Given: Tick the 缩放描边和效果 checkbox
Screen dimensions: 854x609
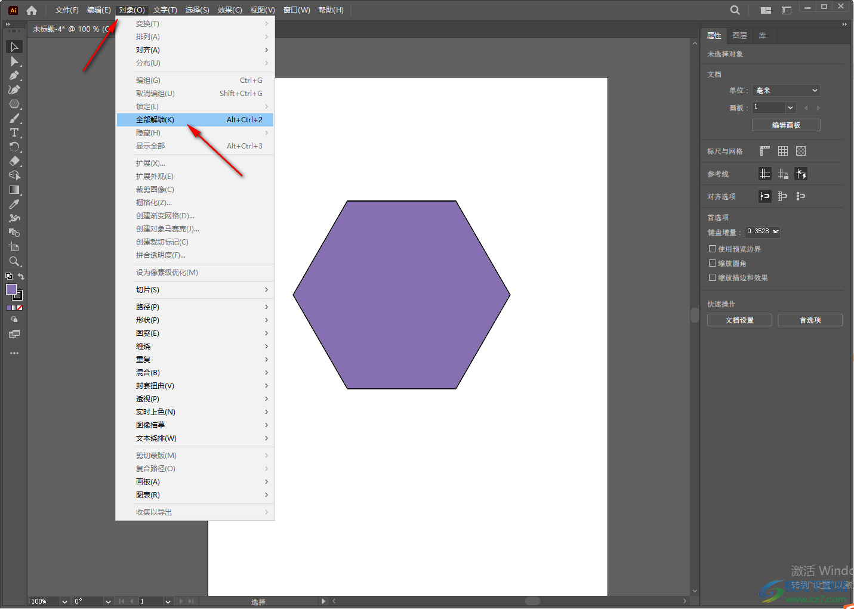Looking at the screenshot, I should [713, 277].
